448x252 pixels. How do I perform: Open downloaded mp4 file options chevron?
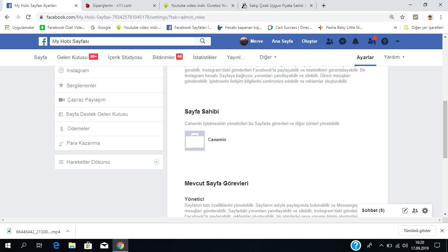tap(68, 231)
